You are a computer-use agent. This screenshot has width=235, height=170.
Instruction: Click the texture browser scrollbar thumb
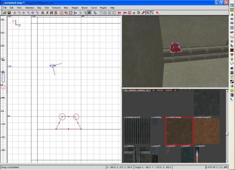(x=227, y=134)
